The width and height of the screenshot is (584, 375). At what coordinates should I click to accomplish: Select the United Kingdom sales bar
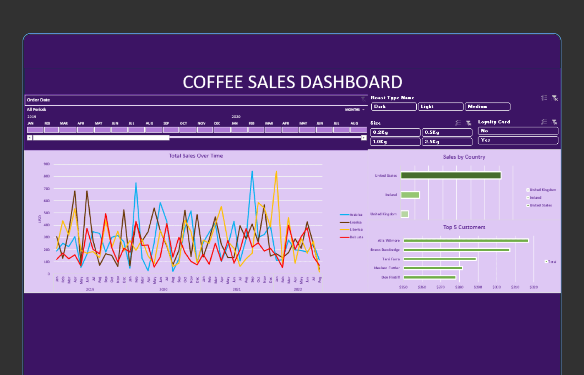tap(405, 214)
